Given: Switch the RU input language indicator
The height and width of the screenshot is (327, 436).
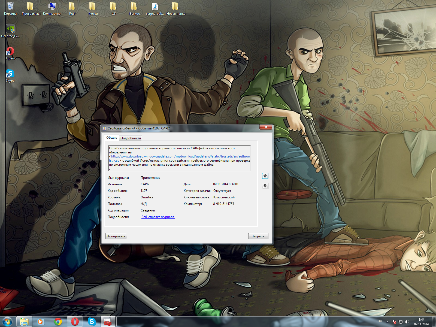Looking at the screenshot, I should [380, 321].
